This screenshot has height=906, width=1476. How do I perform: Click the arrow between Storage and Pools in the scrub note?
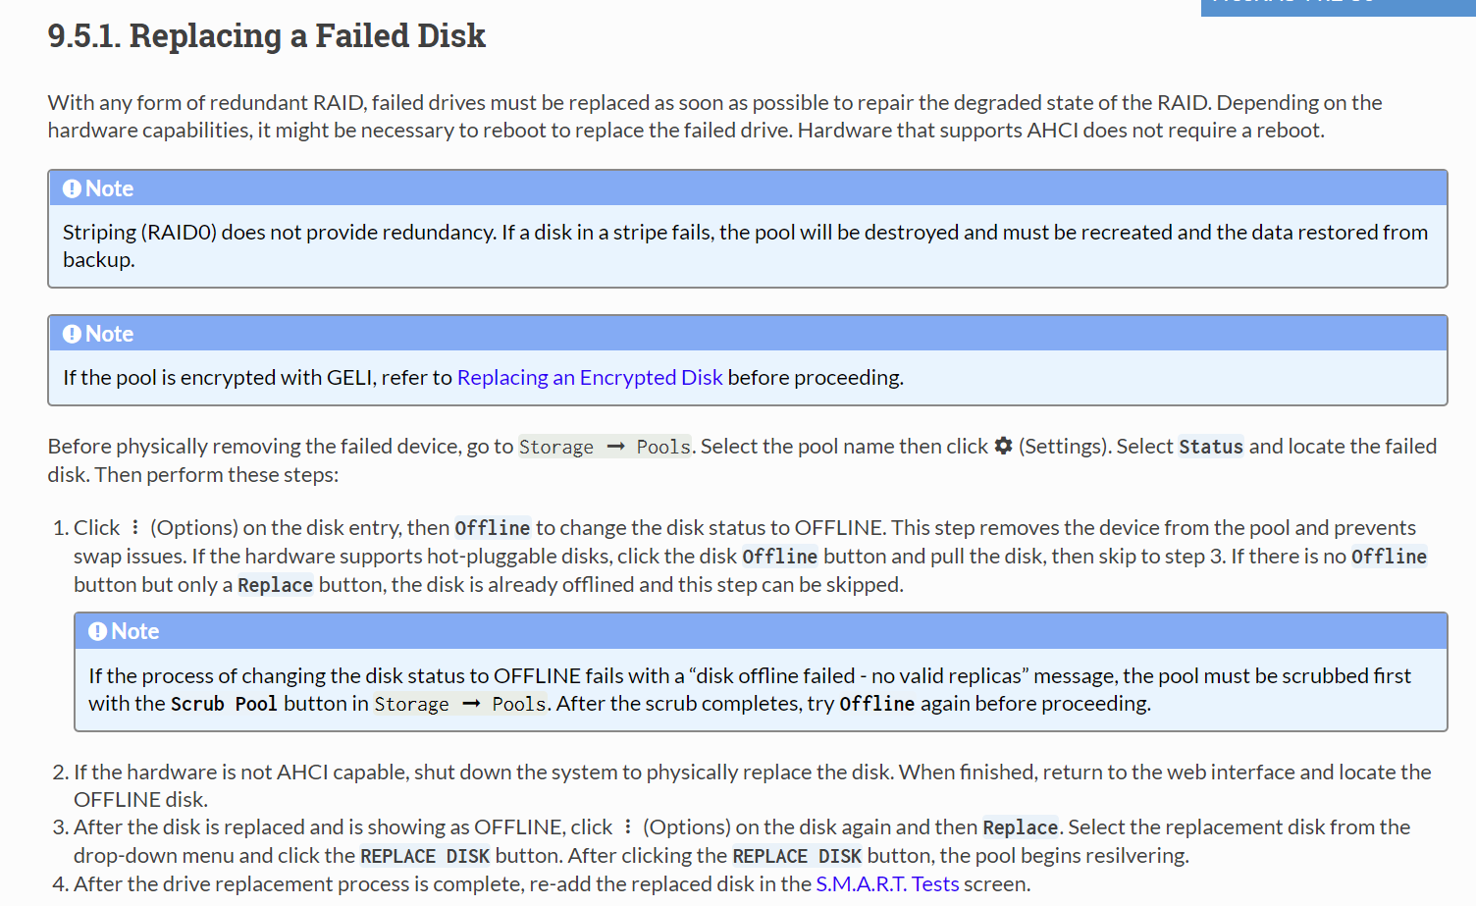pos(471,704)
